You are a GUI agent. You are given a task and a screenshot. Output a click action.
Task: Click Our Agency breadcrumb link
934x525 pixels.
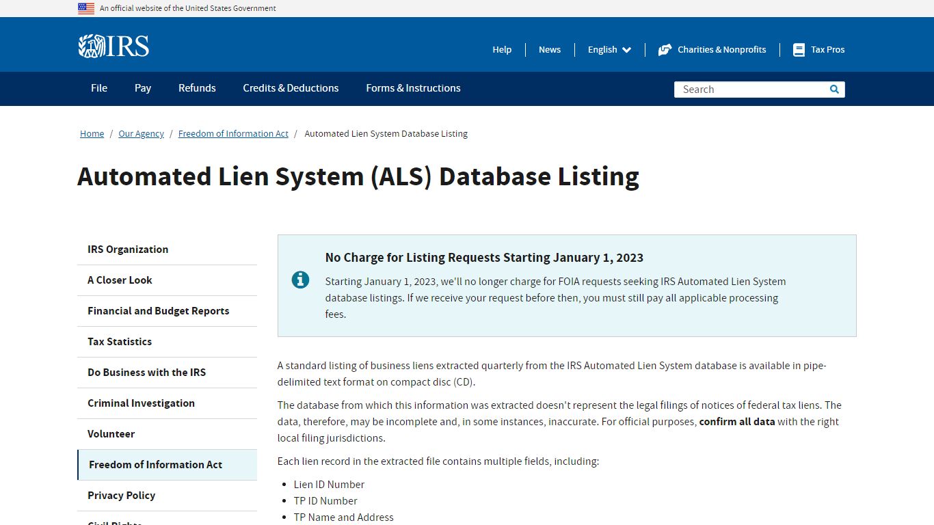[x=141, y=134]
